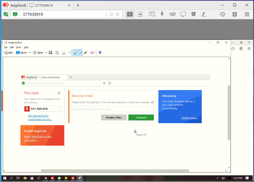Open the remote Action Center notification icon

247,178
